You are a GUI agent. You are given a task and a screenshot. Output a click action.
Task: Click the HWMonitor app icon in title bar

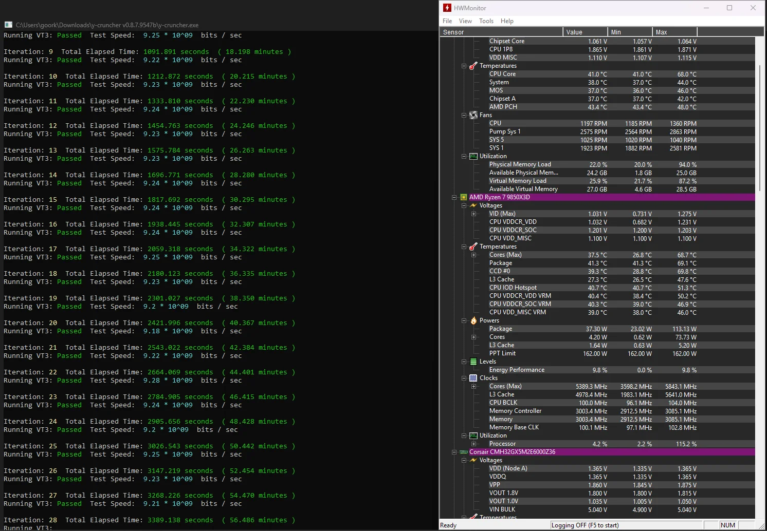(x=447, y=8)
